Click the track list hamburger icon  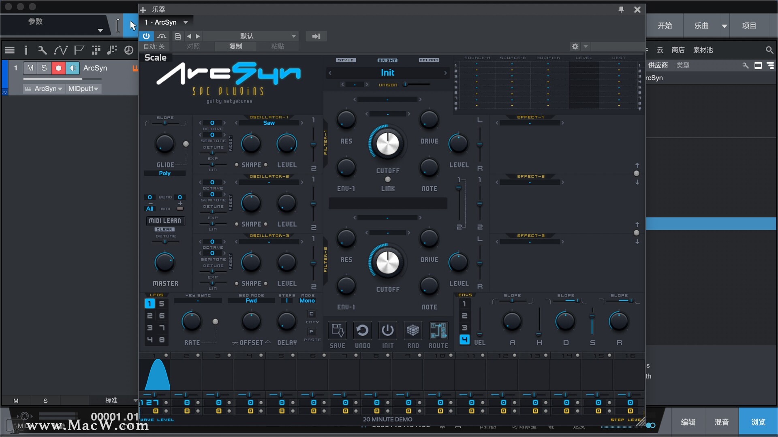pos(9,50)
